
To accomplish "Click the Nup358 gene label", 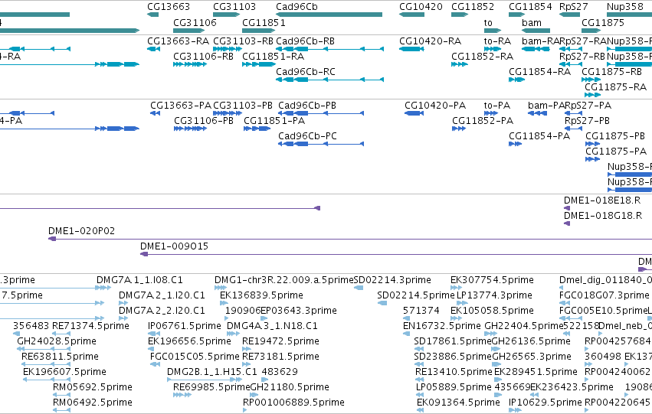I will coord(625,7).
